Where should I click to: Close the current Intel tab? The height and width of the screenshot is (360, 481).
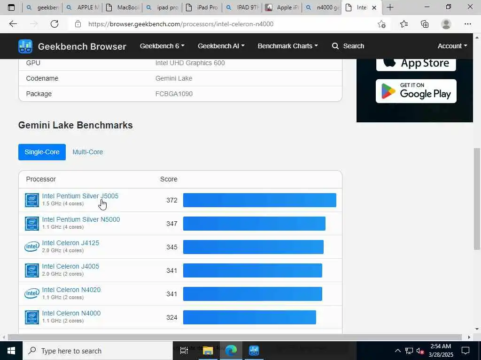(374, 7)
